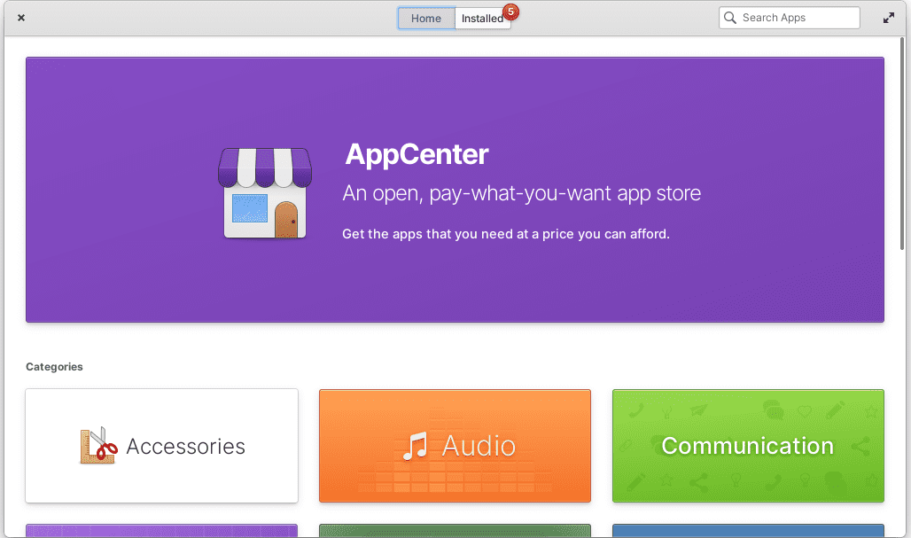Click the fullscreen expand arrows icon
The height and width of the screenshot is (538, 911).
(888, 17)
